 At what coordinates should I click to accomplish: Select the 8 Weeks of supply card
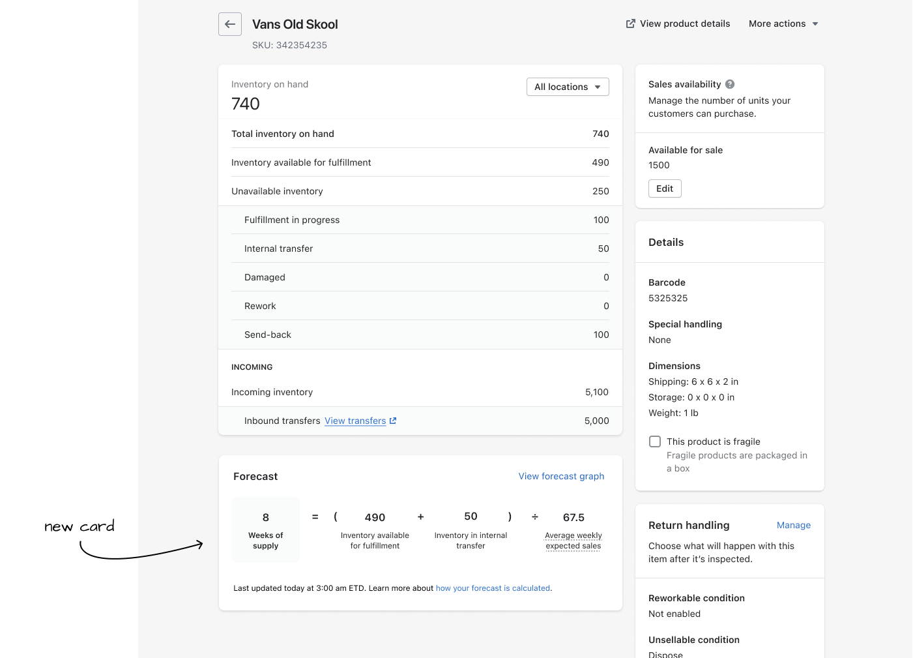pyautogui.click(x=266, y=530)
